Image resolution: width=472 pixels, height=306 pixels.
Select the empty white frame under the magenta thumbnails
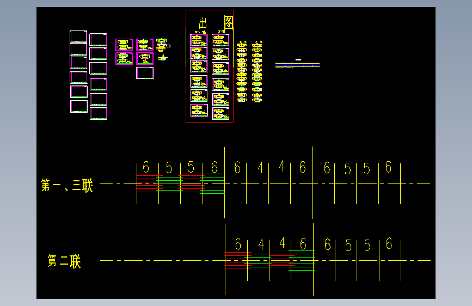[145, 73]
